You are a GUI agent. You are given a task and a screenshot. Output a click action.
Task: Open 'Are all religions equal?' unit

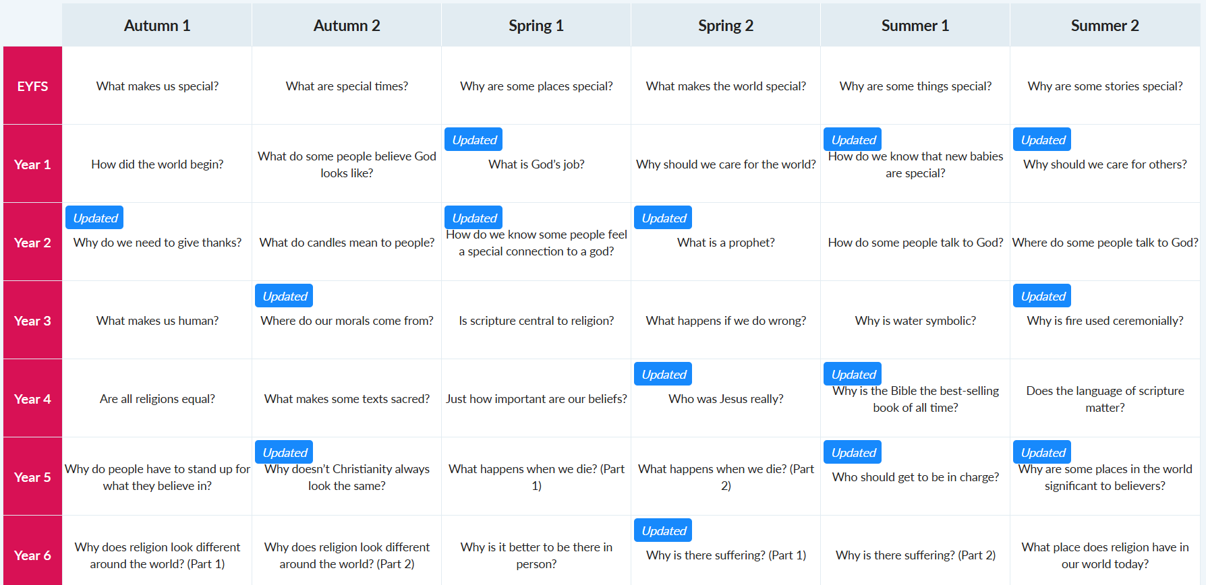tap(157, 399)
